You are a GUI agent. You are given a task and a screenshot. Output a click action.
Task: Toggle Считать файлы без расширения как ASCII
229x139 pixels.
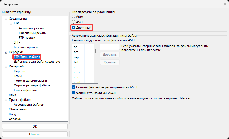pos(74,87)
